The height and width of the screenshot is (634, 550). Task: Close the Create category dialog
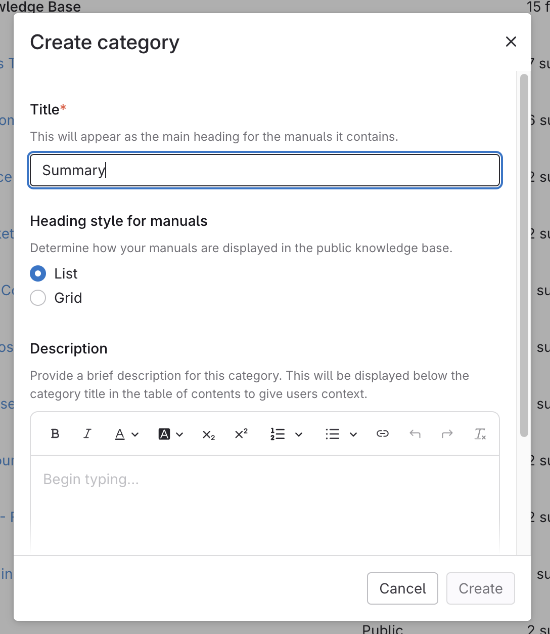click(511, 42)
